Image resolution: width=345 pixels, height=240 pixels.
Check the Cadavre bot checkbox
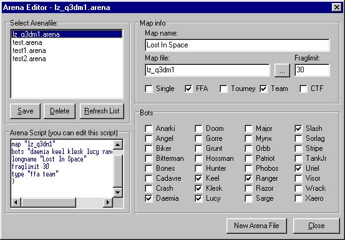[148, 178]
